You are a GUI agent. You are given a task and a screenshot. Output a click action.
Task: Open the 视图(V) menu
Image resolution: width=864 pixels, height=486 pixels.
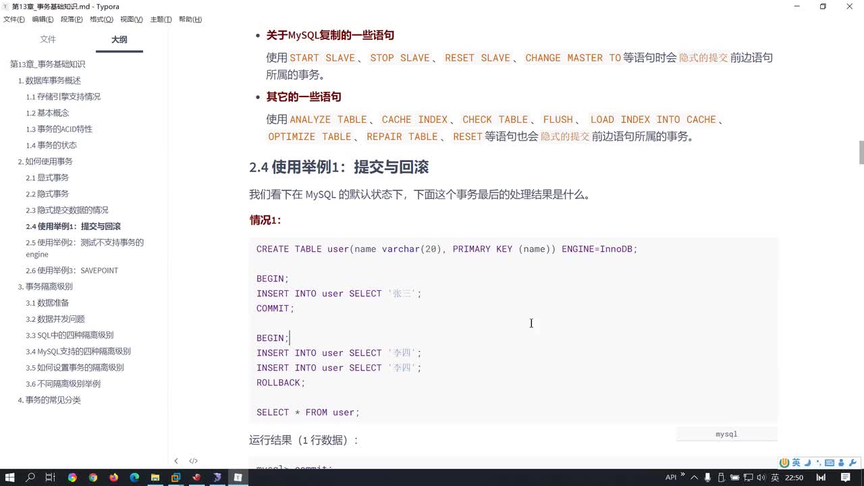[x=131, y=20]
